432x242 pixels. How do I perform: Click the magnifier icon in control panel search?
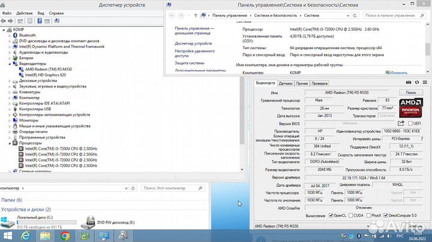(x=422, y=16)
